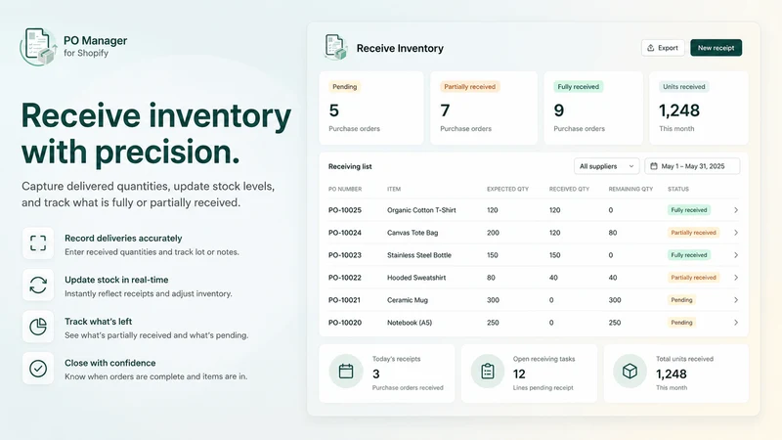Screen dimensions: 782x440
Task: Select the Fully received summary card tag
Action: pyautogui.click(x=578, y=86)
